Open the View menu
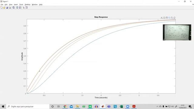This screenshot has width=194, height=109. click(x=11, y=5)
